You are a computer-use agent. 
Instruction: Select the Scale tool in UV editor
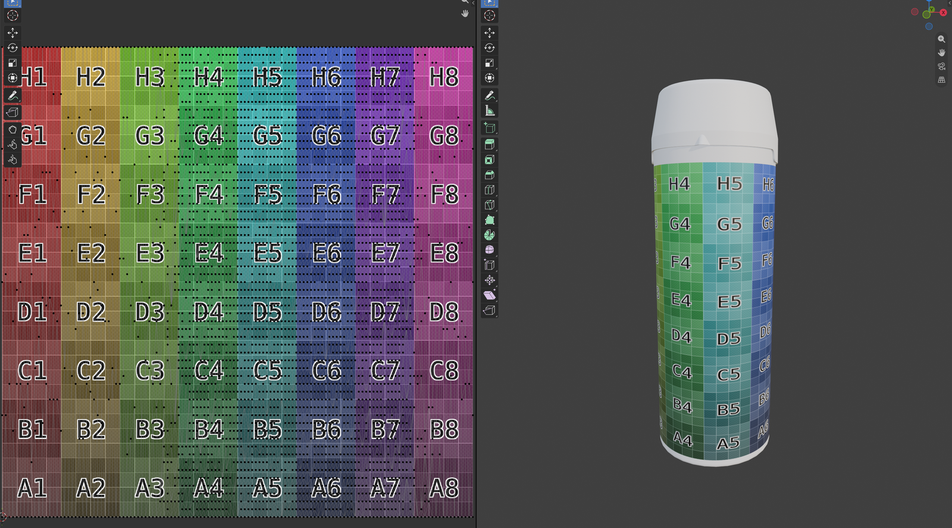[12, 63]
